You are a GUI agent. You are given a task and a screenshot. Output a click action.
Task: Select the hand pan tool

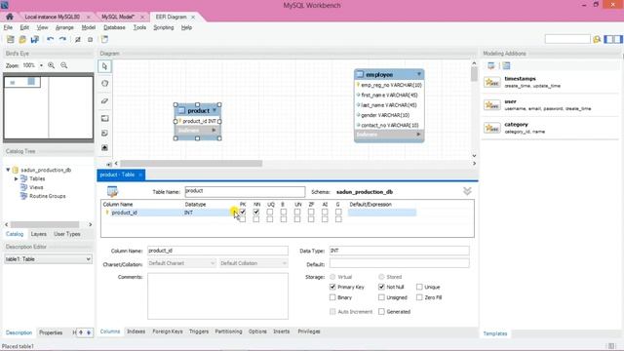104,83
